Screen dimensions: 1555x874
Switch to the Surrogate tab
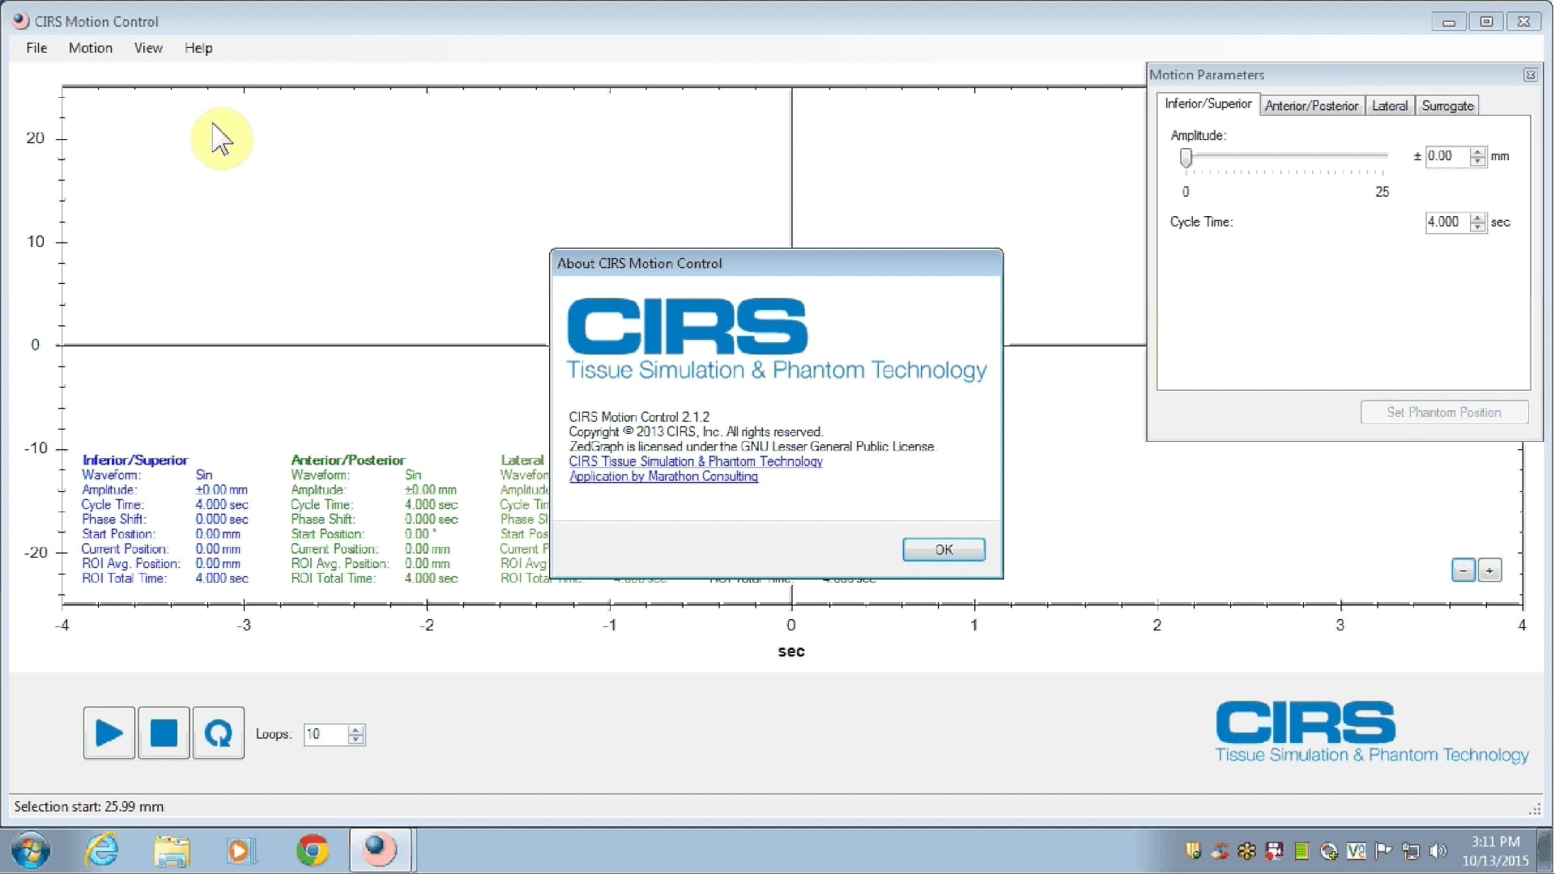(x=1447, y=105)
